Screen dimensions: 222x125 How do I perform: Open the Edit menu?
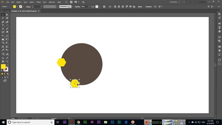pos(13,2)
